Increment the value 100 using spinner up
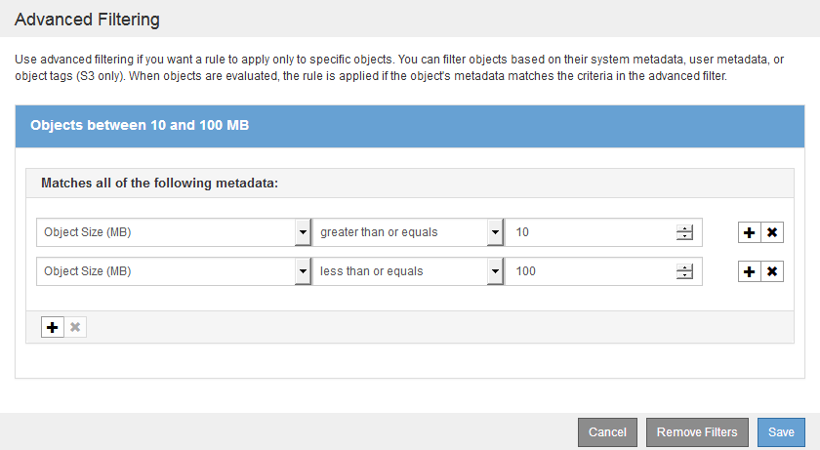Viewport: 820px width, 450px height. [684, 267]
